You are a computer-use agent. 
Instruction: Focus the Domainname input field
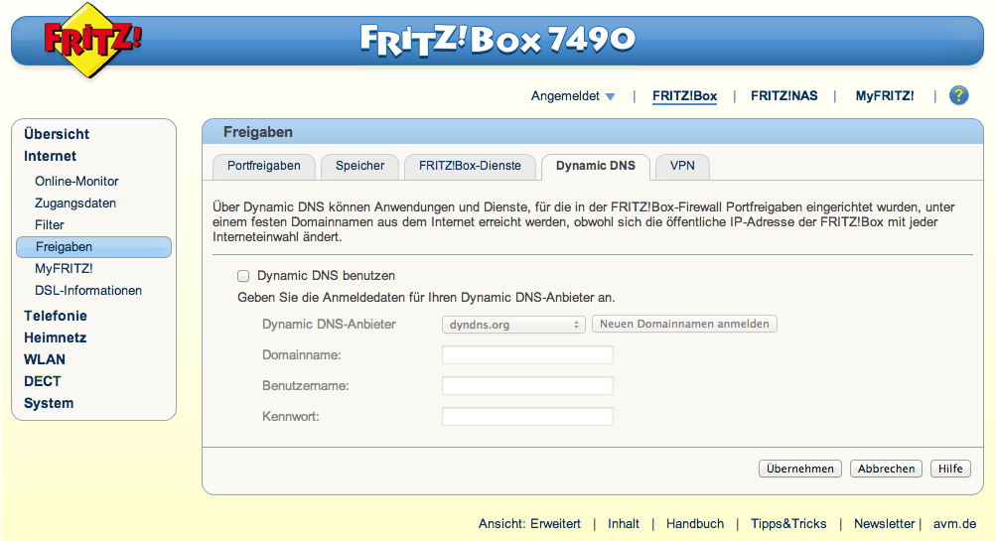point(528,355)
